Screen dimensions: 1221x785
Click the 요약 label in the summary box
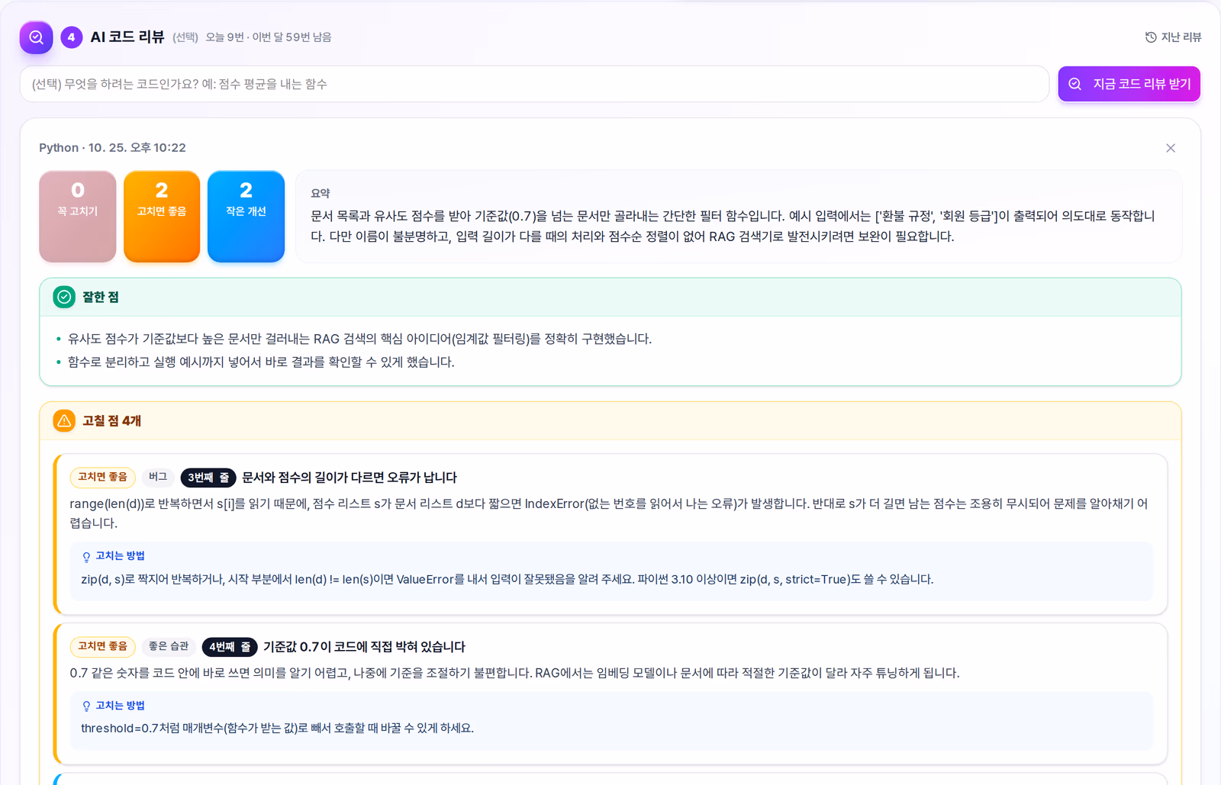tap(321, 194)
